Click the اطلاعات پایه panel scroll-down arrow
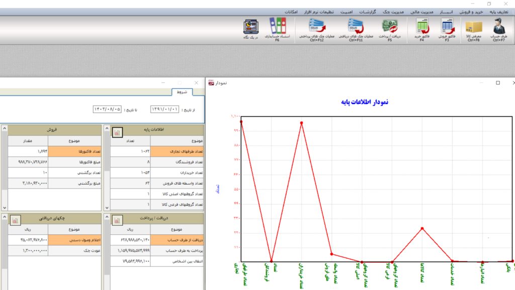This screenshot has width=515, height=290. coord(107,207)
